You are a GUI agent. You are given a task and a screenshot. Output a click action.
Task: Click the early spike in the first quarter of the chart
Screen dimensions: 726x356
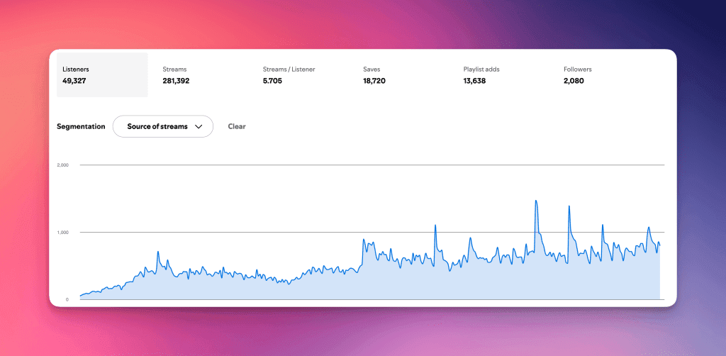(x=158, y=252)
